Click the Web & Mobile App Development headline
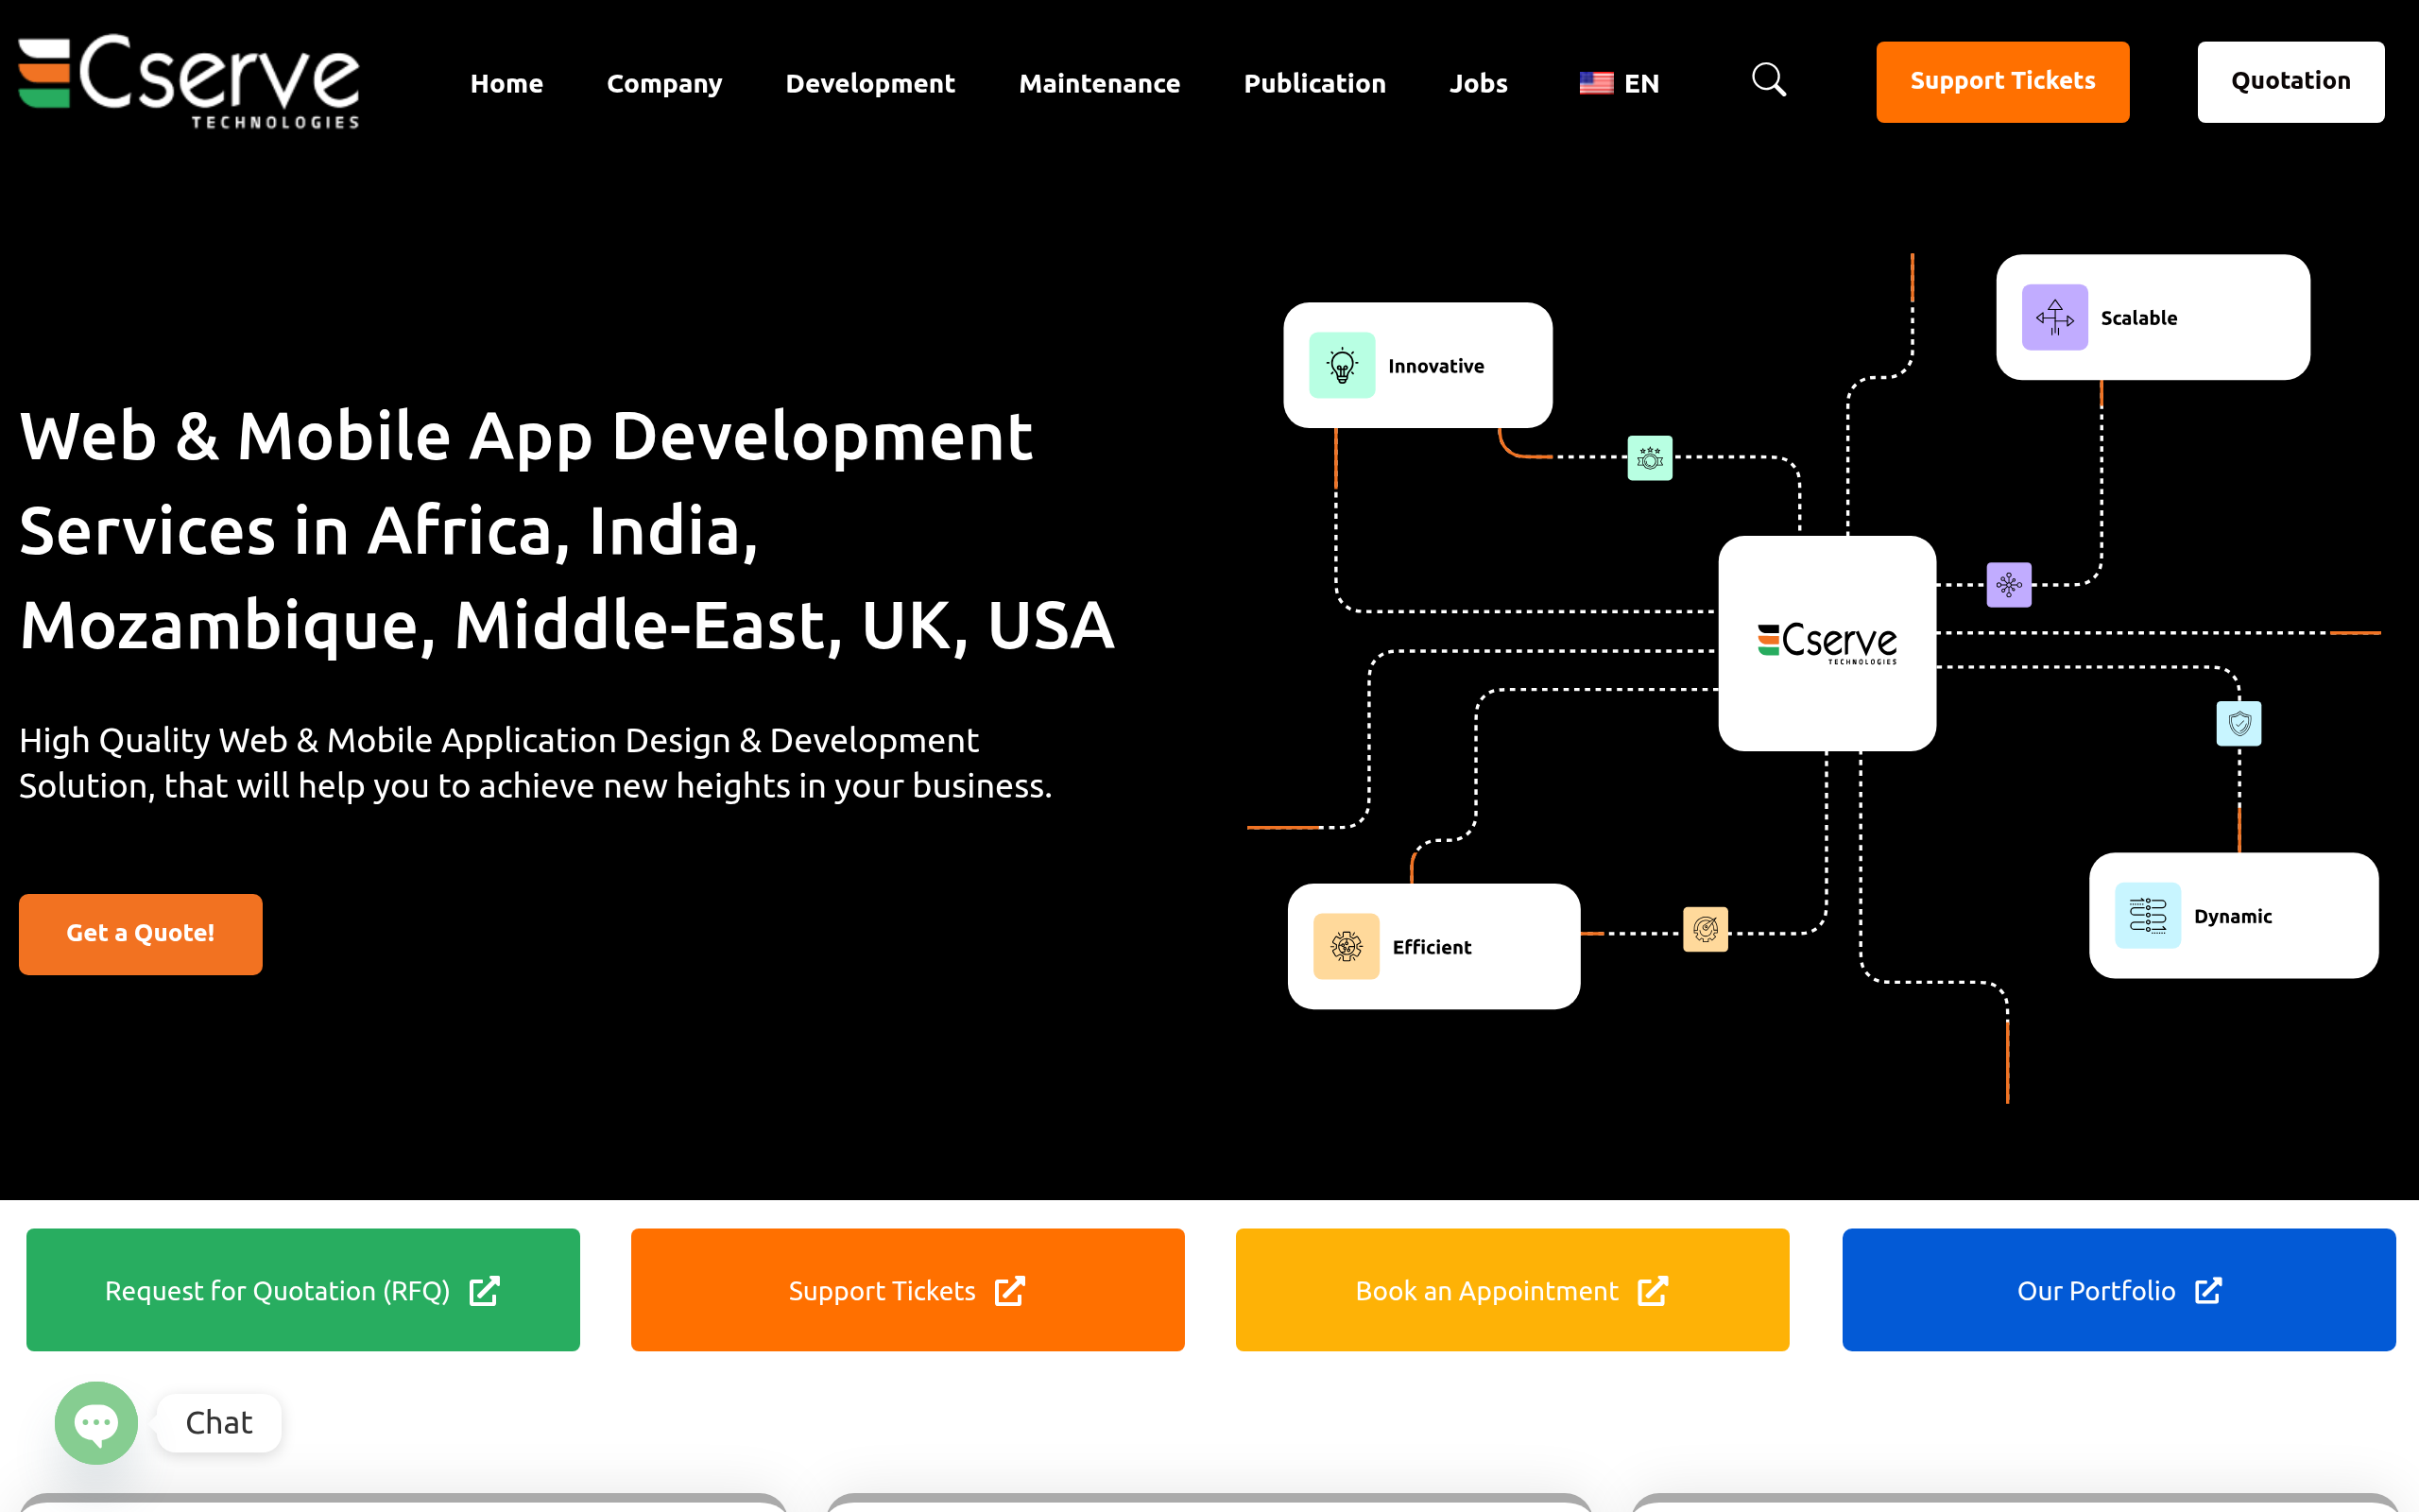This screenshot has height=1512, width=2419. pyautogui.click(x=567, y=530)
